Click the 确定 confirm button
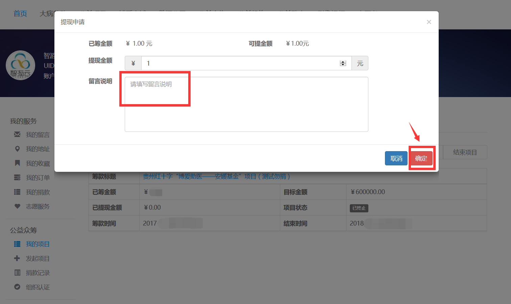 coord(421,158)
